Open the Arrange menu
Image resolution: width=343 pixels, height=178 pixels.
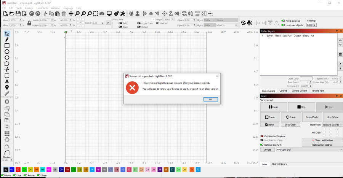point(29,8)
